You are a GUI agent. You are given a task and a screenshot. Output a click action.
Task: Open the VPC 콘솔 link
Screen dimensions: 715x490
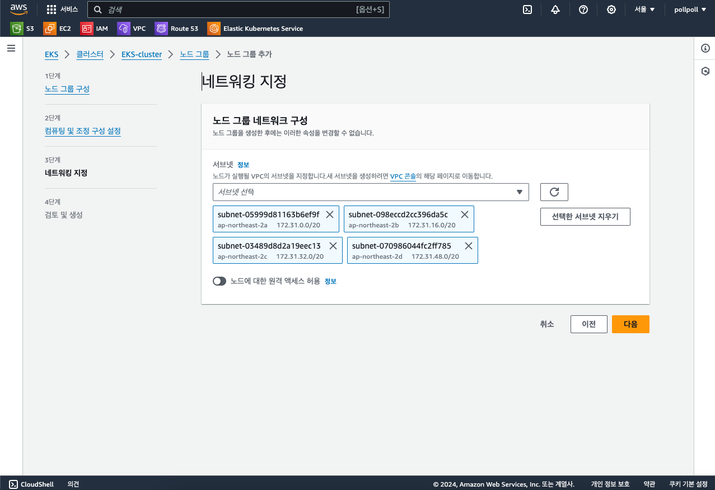pos(403,176)
